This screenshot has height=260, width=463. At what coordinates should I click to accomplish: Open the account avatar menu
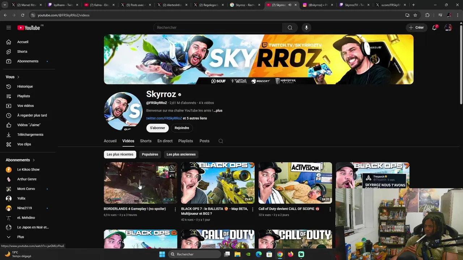coord(448,27)
